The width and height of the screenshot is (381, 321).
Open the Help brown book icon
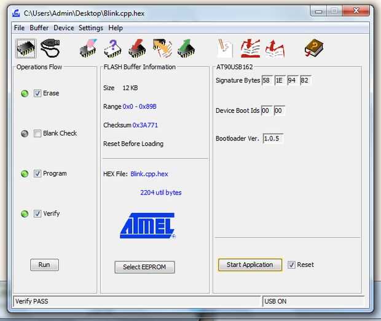(x=314, y=48)
